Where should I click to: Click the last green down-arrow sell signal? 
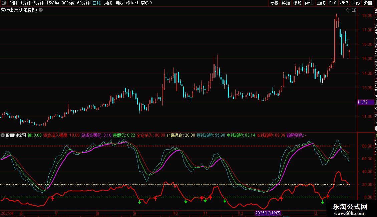click(x=322, y=202)
